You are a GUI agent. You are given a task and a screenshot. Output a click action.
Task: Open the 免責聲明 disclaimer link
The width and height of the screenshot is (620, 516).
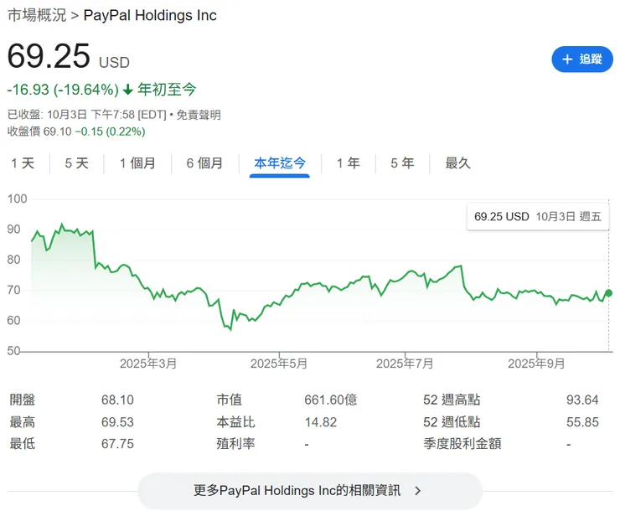[x=199, y=115]
